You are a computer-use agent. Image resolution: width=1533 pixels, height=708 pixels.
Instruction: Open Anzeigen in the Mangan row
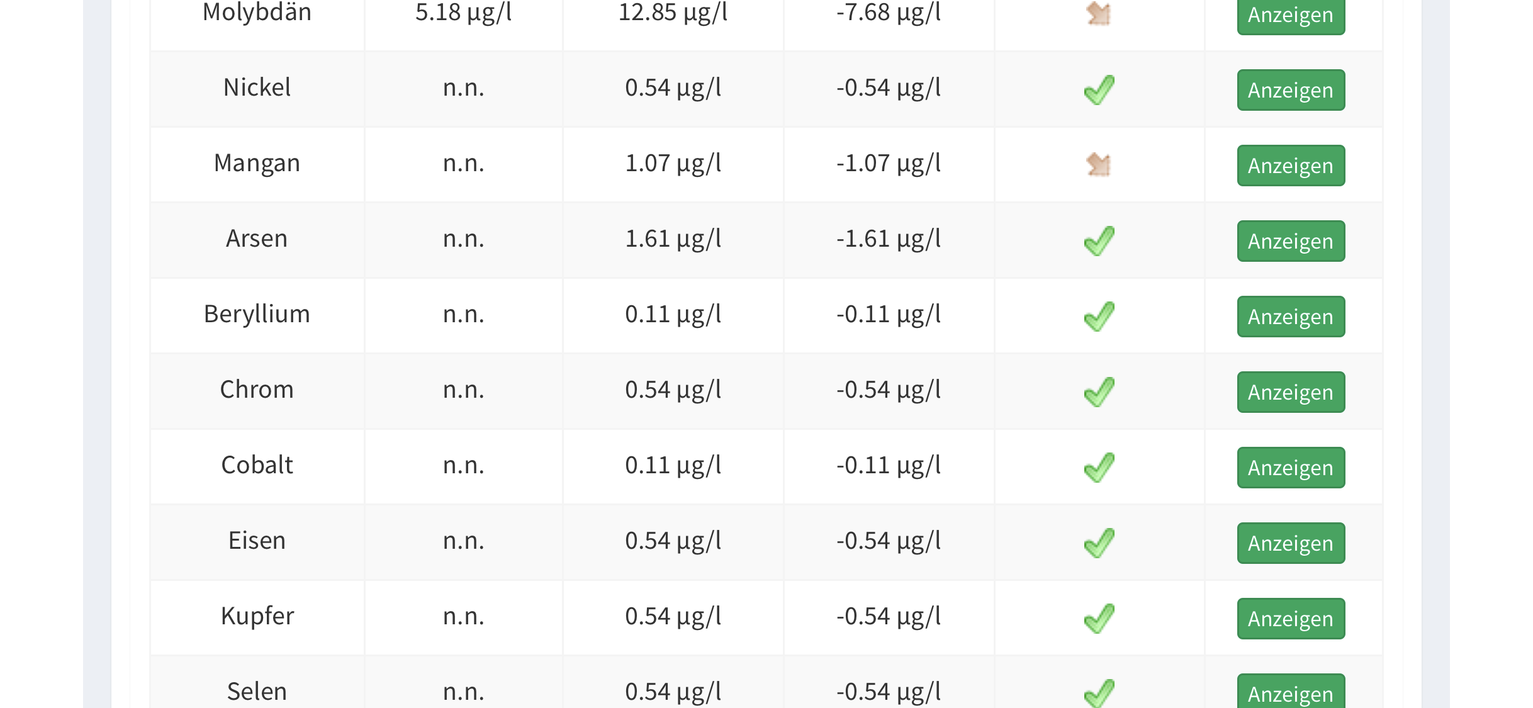coord(1290,166)
